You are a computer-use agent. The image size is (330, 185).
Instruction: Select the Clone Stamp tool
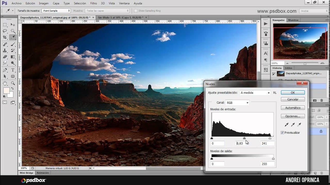point(5,51)
